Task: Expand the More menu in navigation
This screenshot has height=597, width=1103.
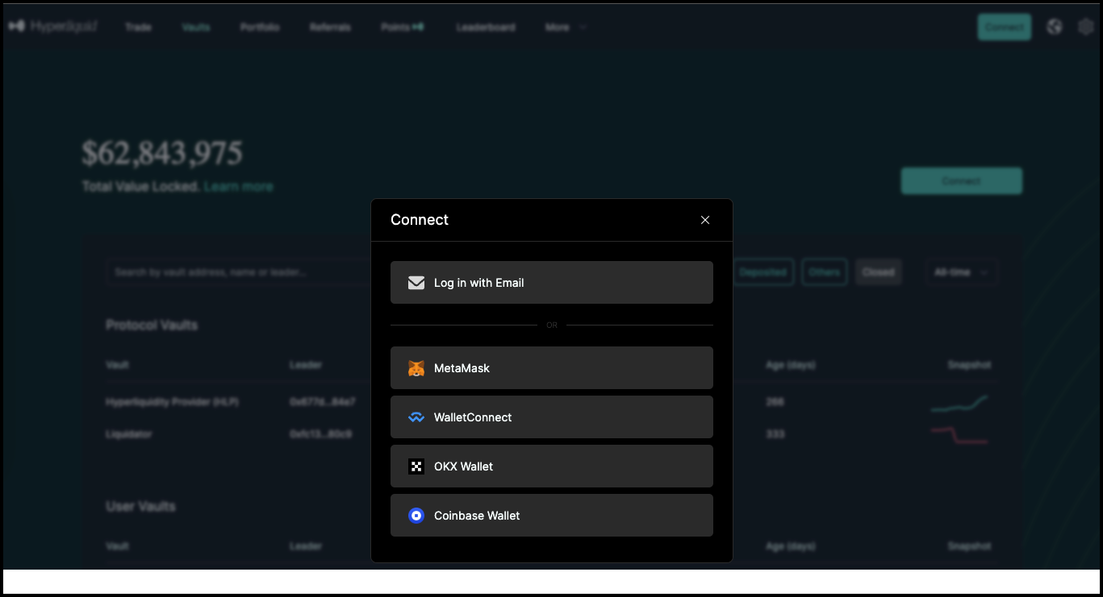Action: (565, 27)
